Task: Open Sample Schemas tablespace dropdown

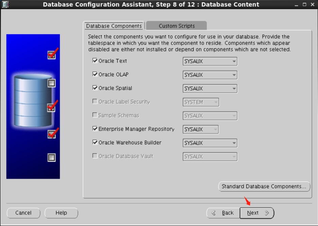Action: point(210,116)
